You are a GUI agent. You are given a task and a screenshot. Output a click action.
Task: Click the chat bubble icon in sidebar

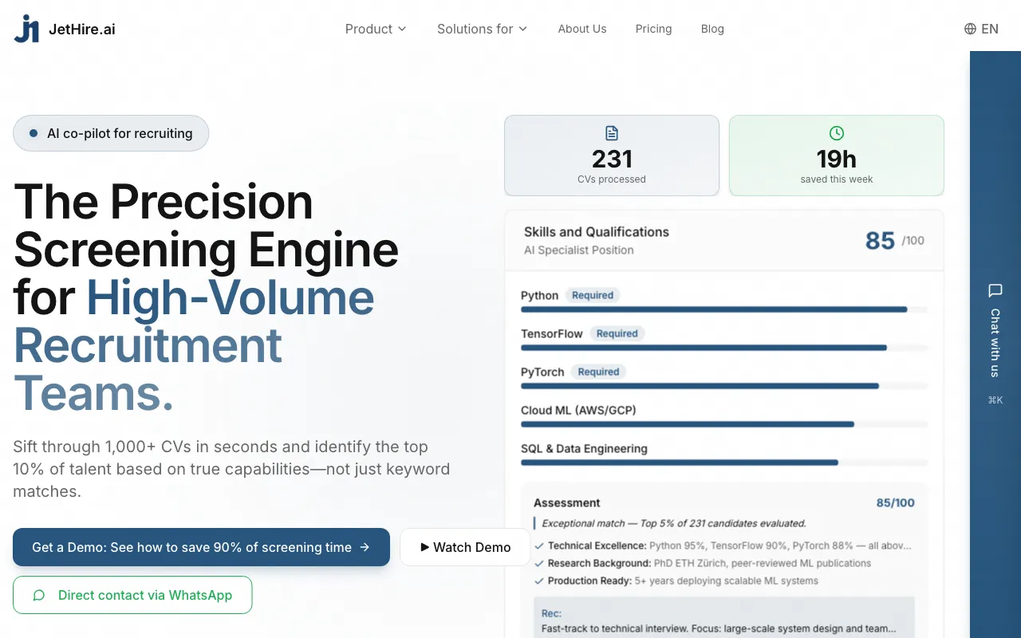tap(995, 290)
